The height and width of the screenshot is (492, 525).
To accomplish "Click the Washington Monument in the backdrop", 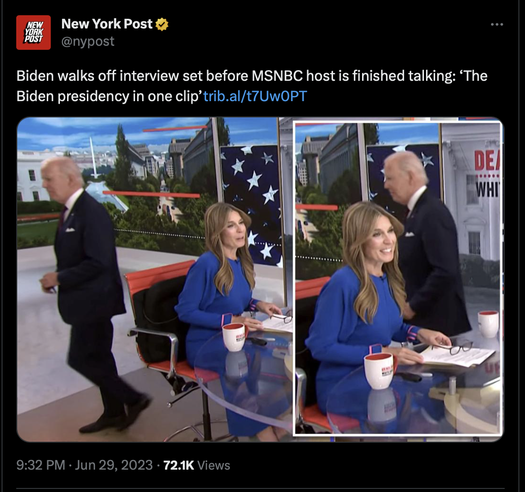I will (x=94, y=158).
